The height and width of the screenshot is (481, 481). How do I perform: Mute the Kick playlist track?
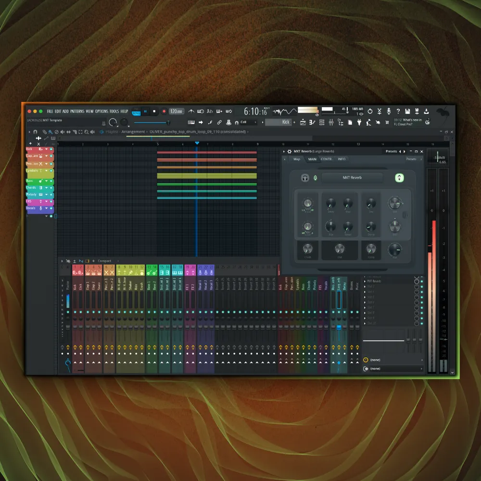click(51, 150)
